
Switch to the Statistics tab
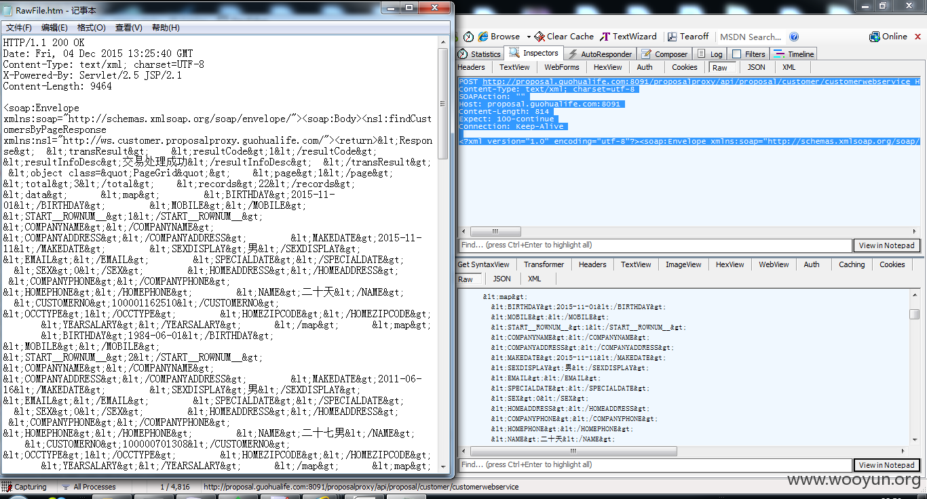(x=479, y=54)
